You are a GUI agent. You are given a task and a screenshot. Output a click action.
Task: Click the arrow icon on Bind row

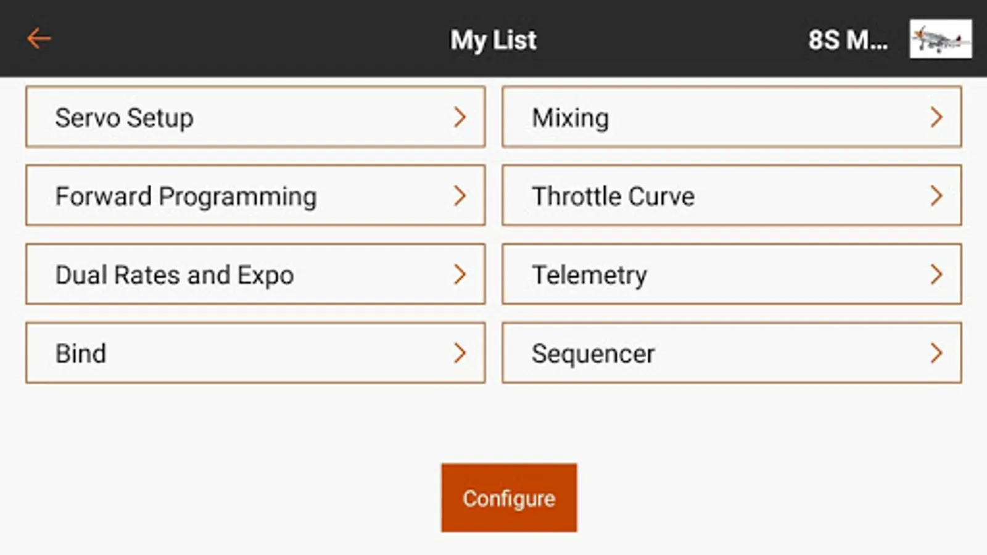click(x=460, y=353)
